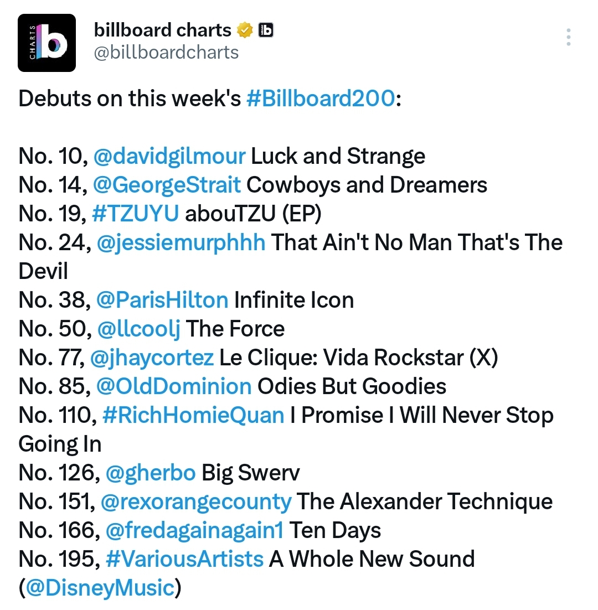Visit the @fredagainagain1 profile
This screenshot has height=610, width=598.
pyautogui.click(x=194, y=531)
